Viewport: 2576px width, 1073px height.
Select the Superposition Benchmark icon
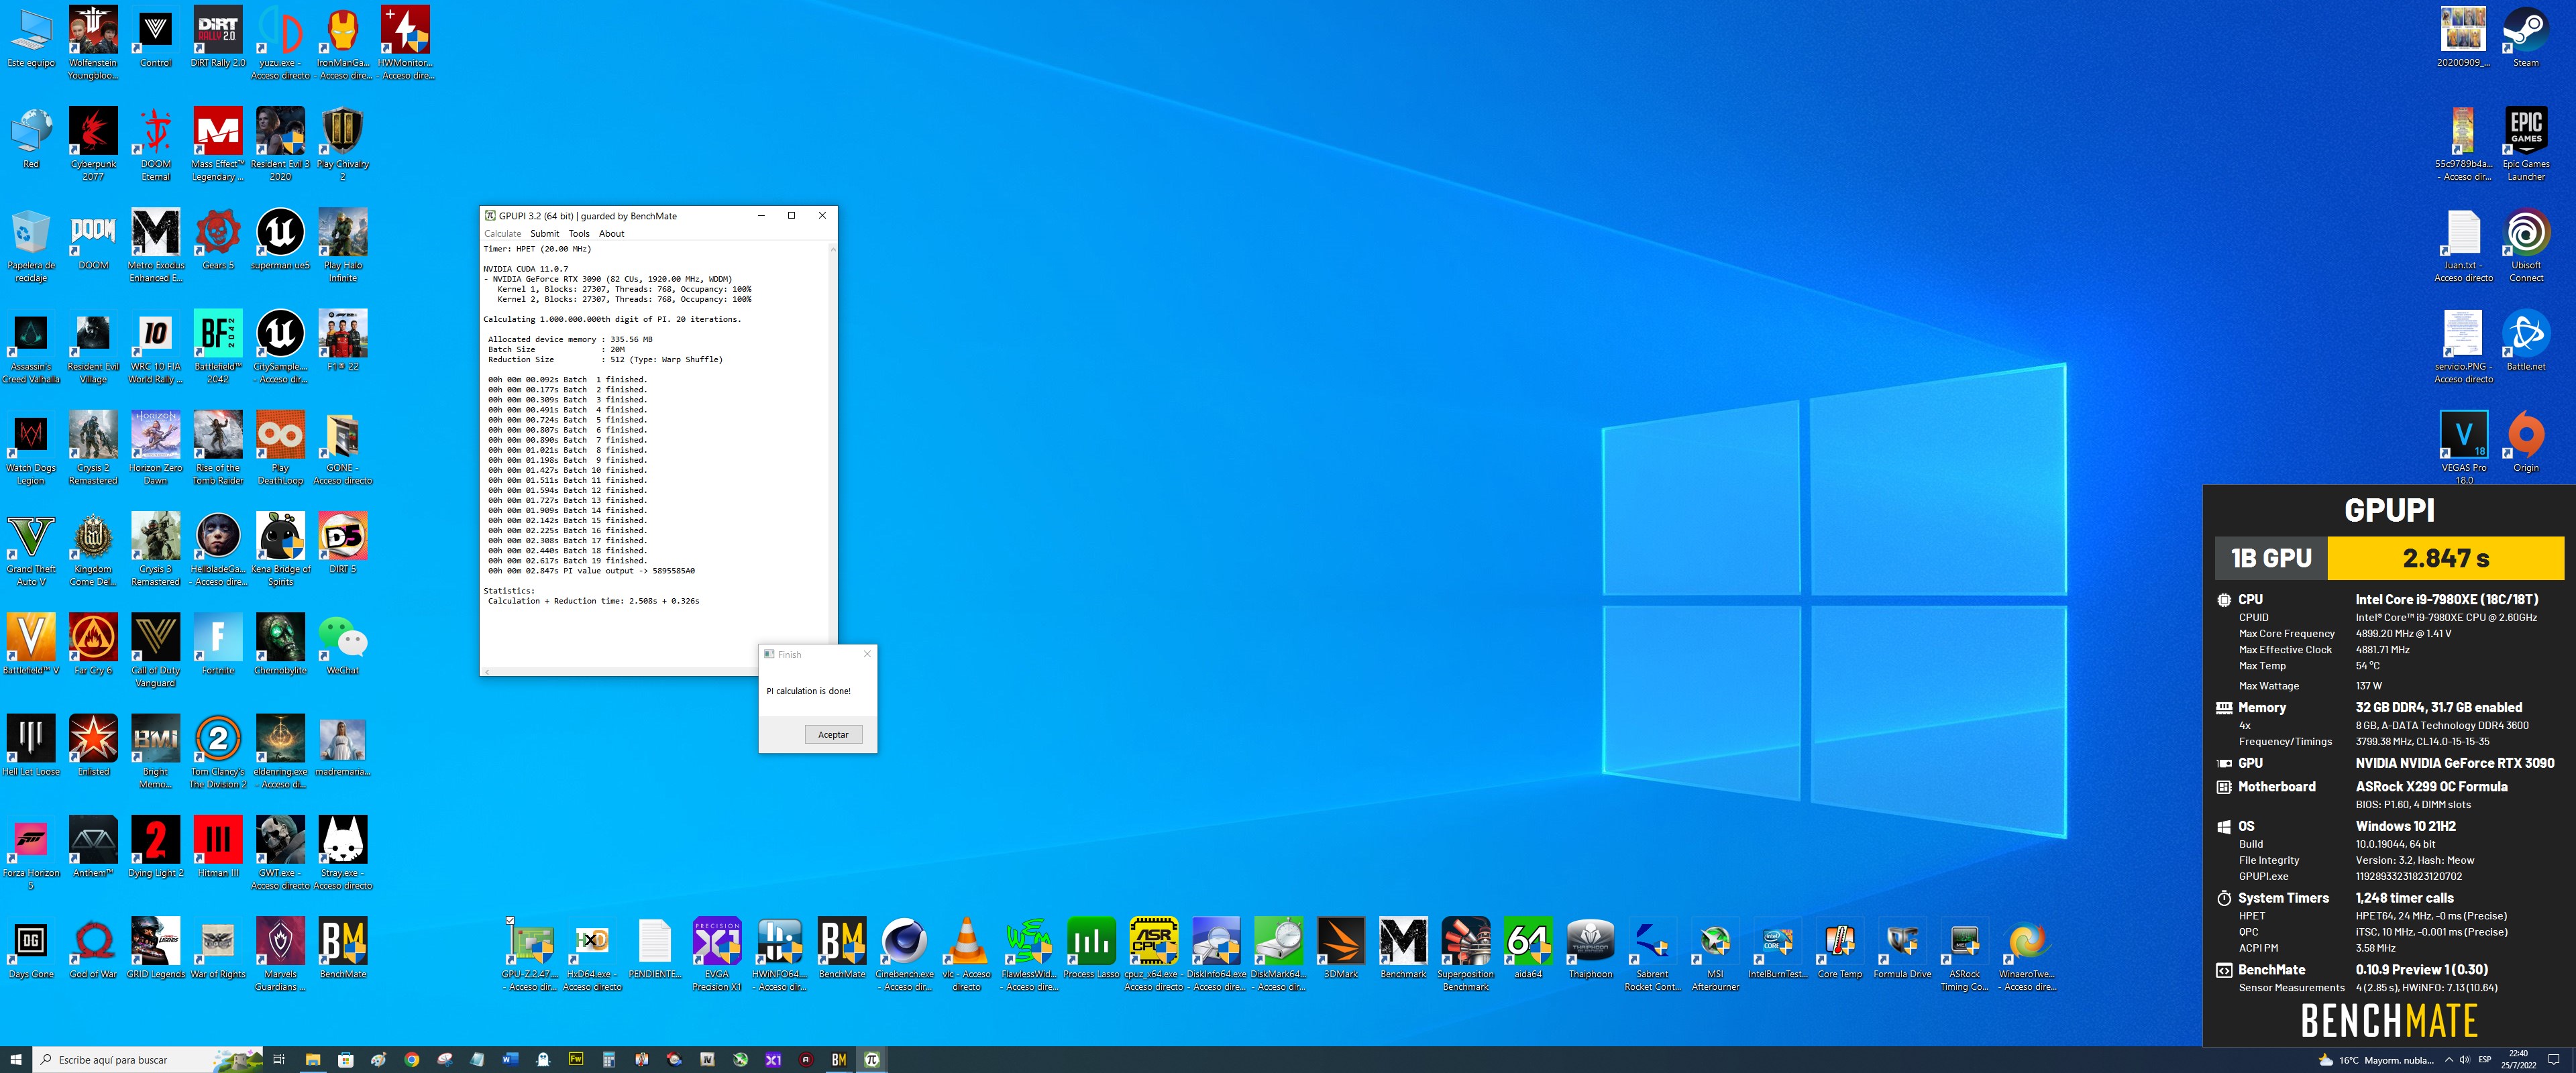click(1465, 954)
